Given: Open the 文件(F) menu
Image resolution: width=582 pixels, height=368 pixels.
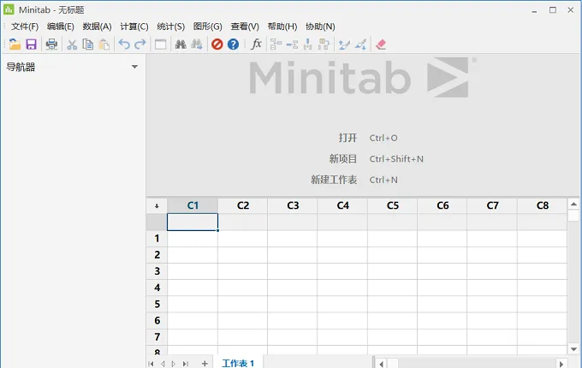Looking at the screenshot, I should 25,27.
